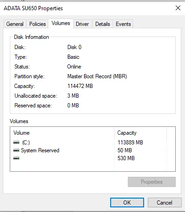Click the Basic type value
Image resolution: width=185 pixels, height=212 pixels.
click(x=73, y=57)
